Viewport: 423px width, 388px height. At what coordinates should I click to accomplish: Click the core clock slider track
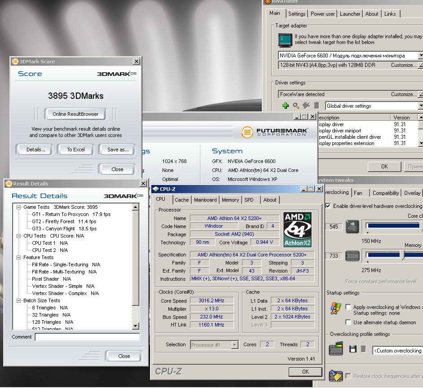[394, 225]
